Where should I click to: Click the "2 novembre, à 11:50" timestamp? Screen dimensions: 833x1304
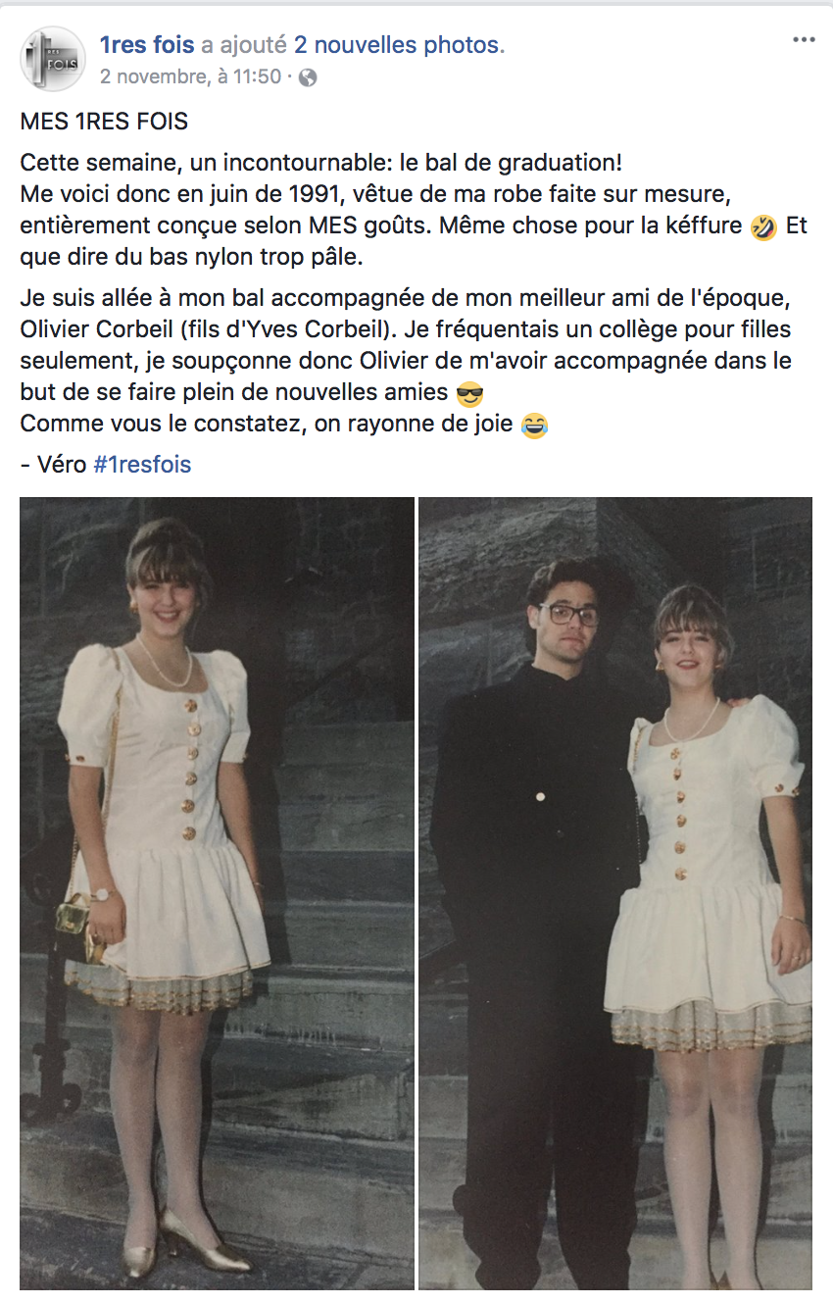click(x=190, y=76)
